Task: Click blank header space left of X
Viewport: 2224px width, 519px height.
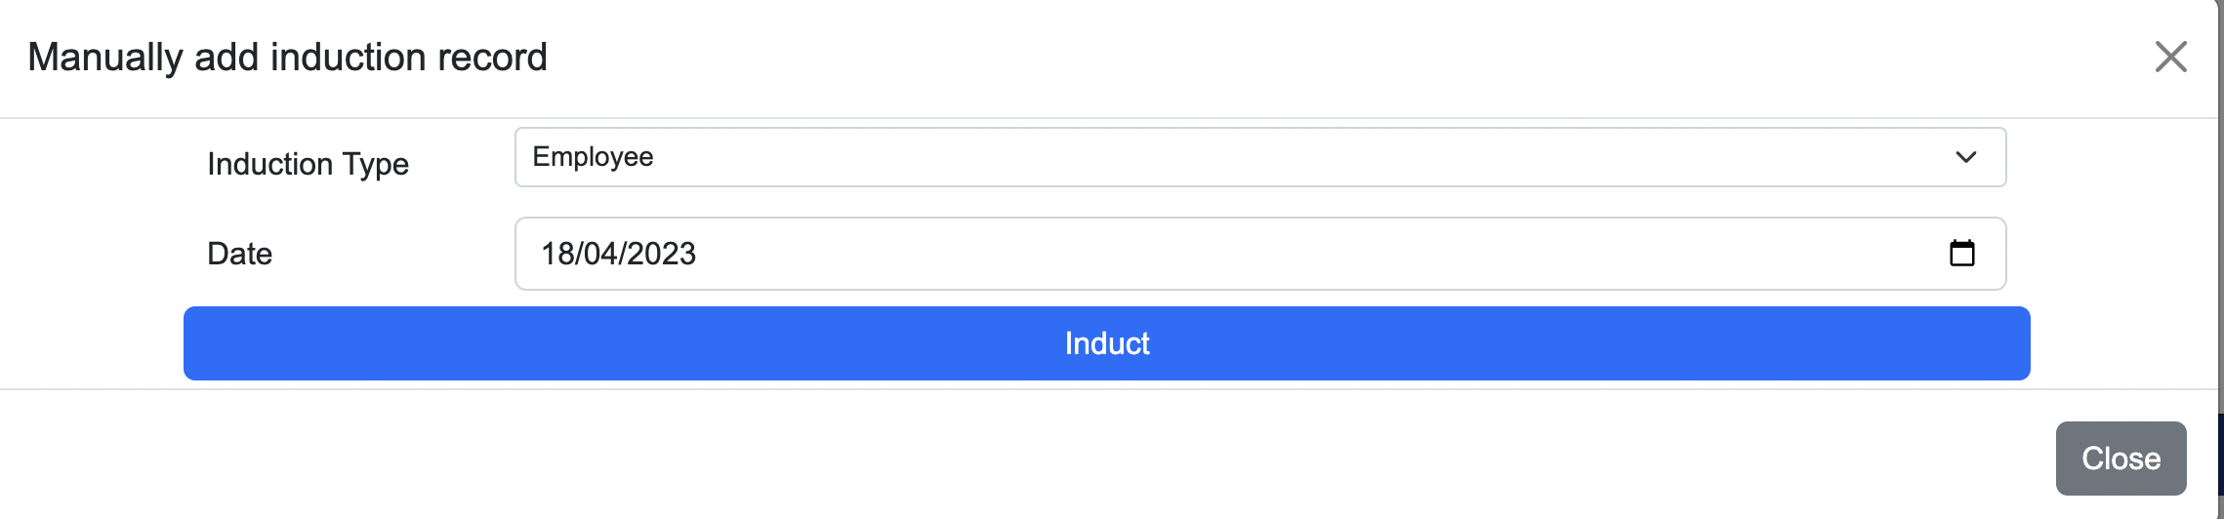Action: [x=1347, y=57]
